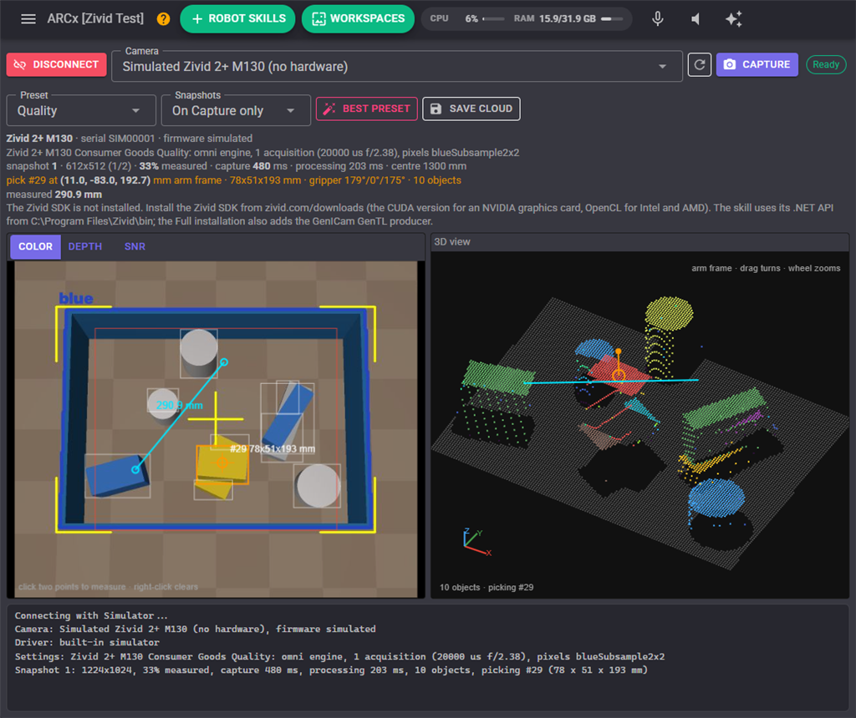Screen dimensions: 856x718
Task: Click the '3D view' panel header
Action: 452,241
